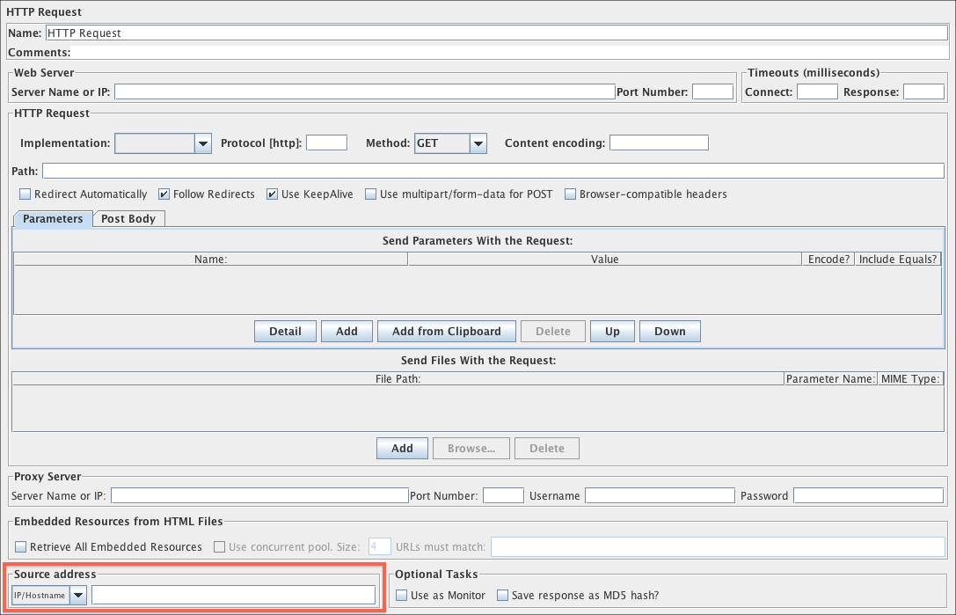Expand the Method GET dropdown
This screenshot has width=956, height=615.
pos(478,143)
